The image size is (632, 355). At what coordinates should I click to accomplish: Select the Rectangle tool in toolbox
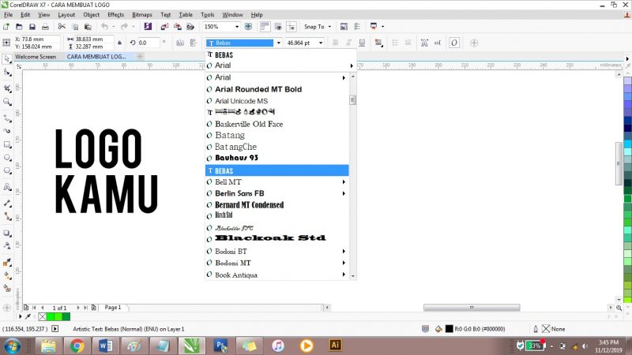(x=7, y=144)
